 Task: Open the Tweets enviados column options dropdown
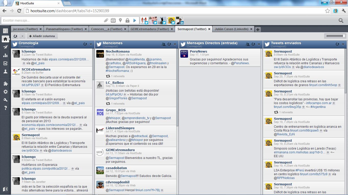pyautogui.click(x=343, y=44)
